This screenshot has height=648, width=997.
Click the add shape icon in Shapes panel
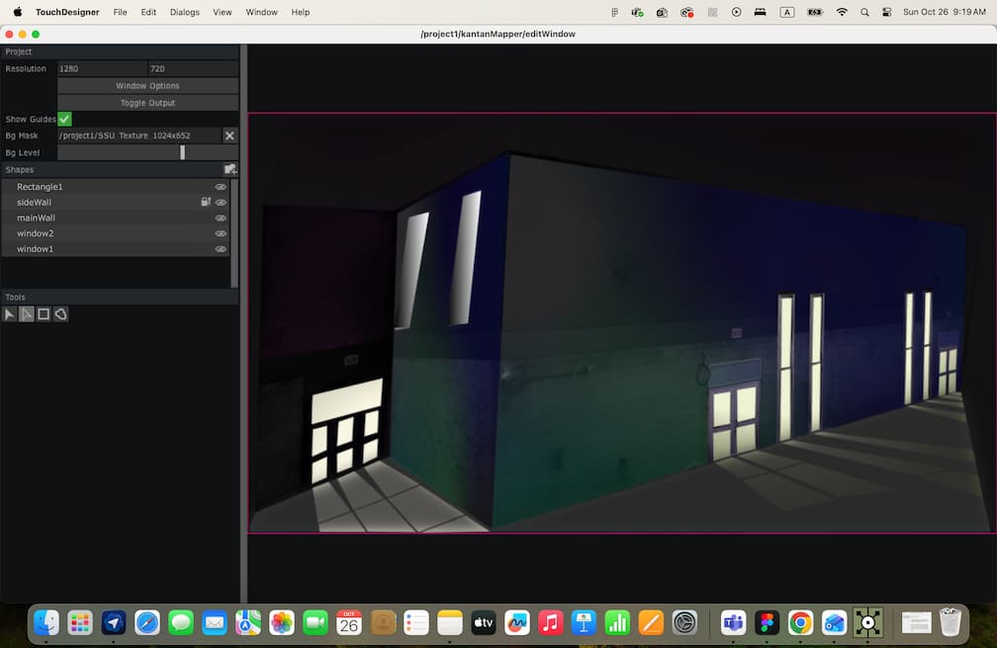(229, 168)
